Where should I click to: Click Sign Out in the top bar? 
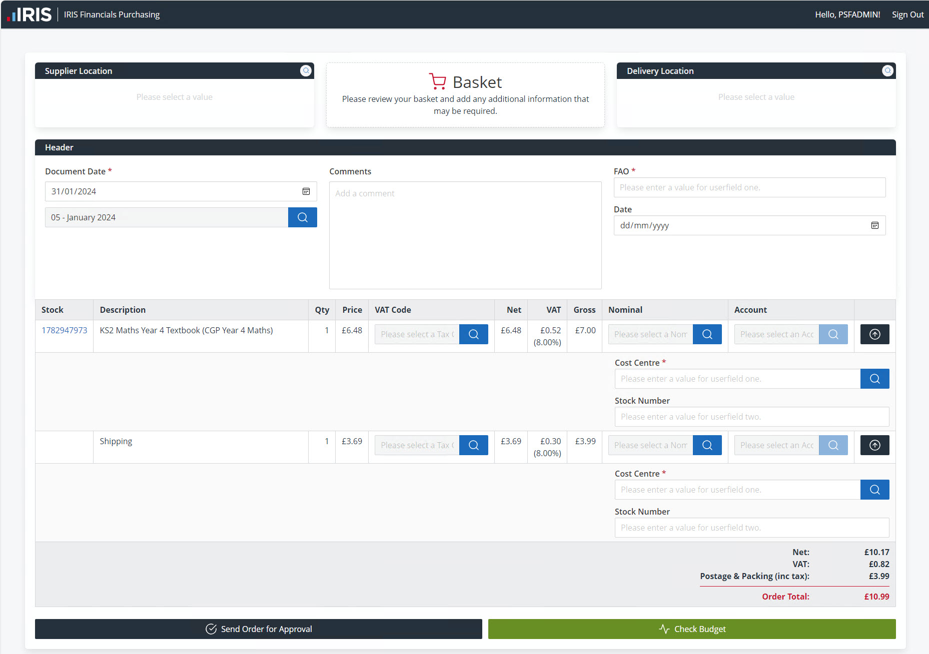[907, 14]
